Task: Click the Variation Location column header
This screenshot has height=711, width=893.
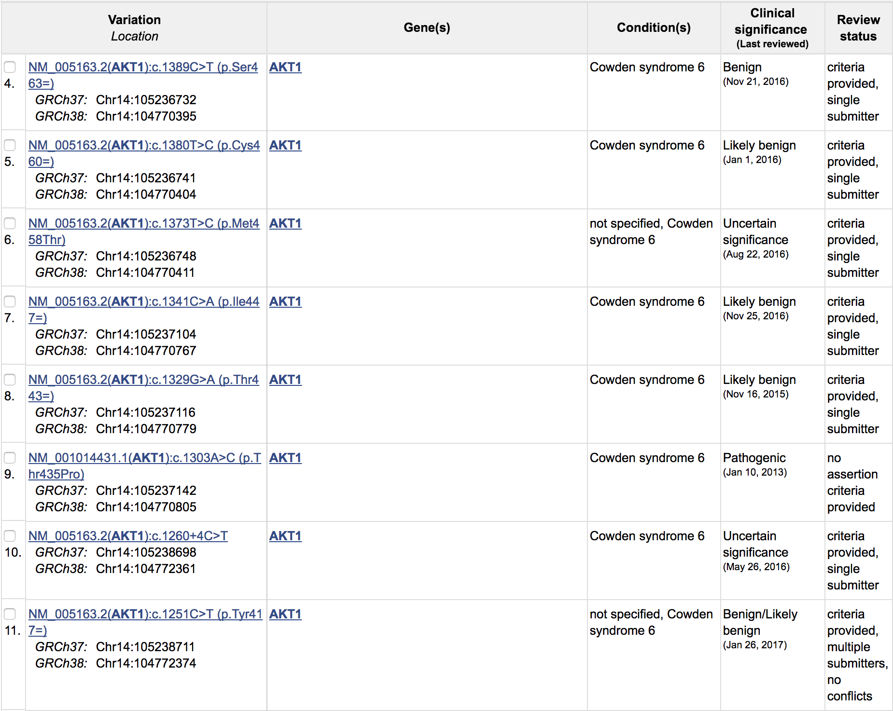Action: point(134,28)
